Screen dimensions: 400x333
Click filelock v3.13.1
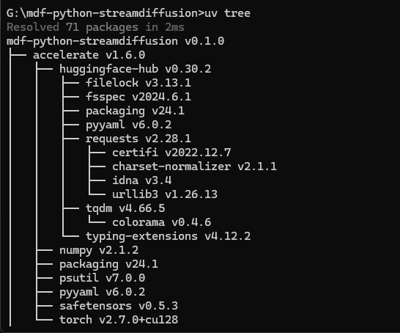click(138, 83)
